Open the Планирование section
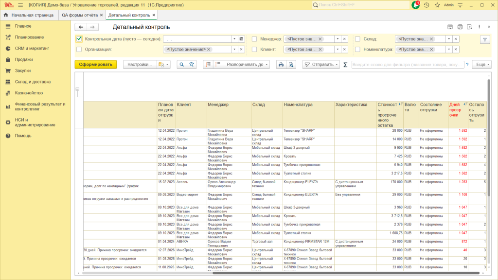 tap(29, 37)
